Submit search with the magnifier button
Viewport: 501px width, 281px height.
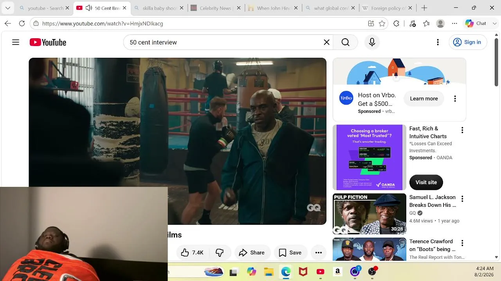pyautogui.click(x=345, y=42)
